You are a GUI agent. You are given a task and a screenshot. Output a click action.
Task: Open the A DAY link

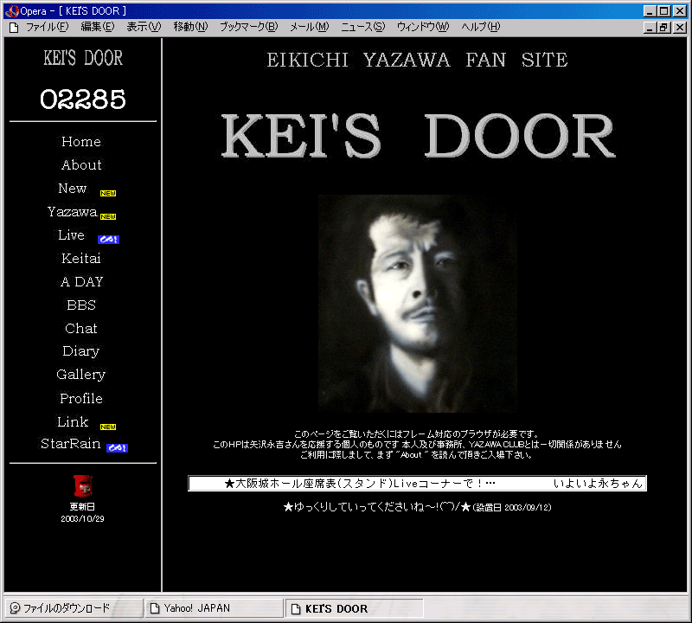coord(81,282)
